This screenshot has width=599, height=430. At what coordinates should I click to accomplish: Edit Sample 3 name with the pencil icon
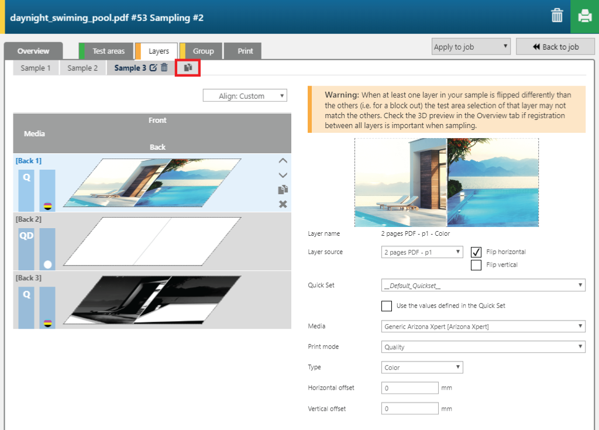tap(153, 68)
